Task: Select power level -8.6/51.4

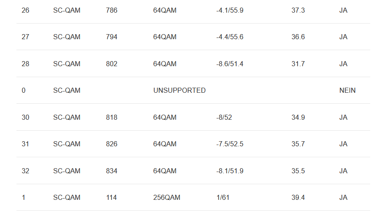Action: [229, 64]
